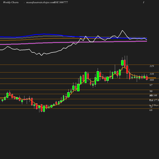Image resolution: width=159 pixels, height=159 pixels.
Task: Click the munafasutra website text in header
Action: (x=40, y=3)
